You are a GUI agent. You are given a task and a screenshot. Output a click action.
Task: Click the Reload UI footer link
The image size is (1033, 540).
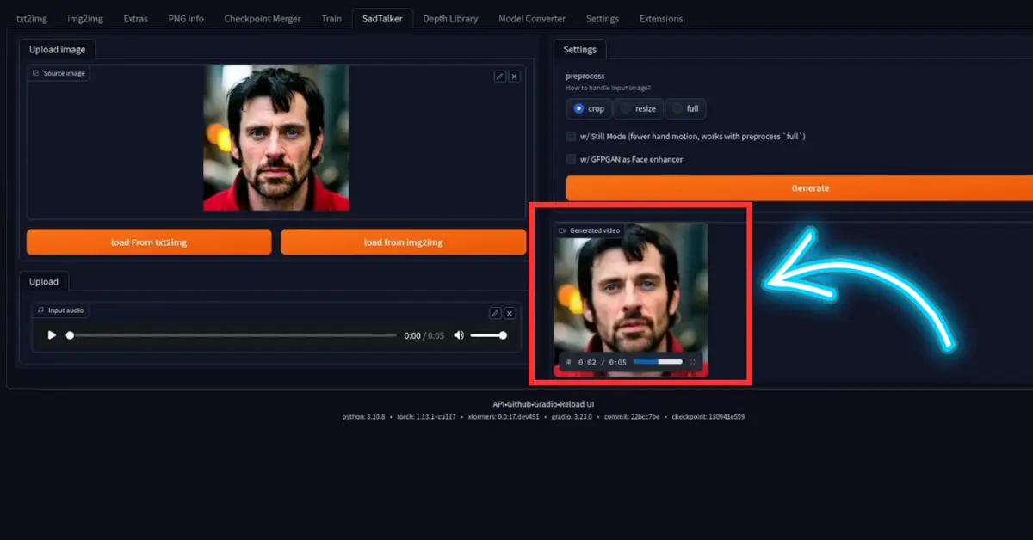tap(577, 403)
